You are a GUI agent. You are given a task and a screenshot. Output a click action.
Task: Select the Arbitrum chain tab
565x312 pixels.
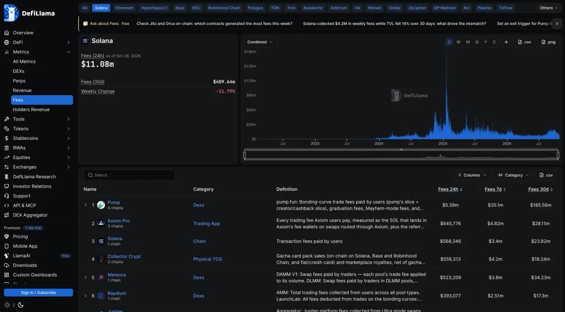(x=338, y=8)
